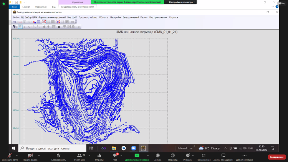Click the up arrow icon in second toolbar

(x=44, y=27)
